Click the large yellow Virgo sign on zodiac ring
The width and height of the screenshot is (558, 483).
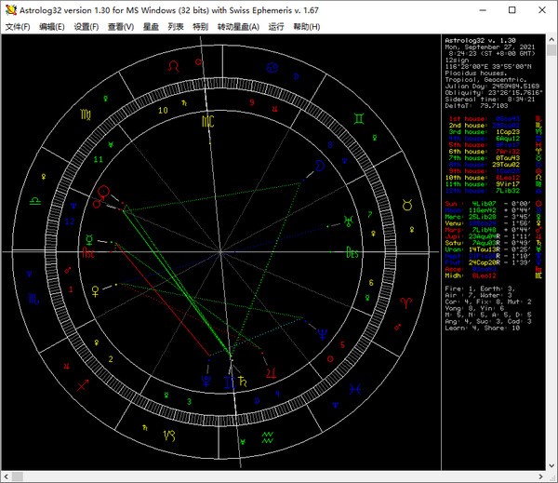(86, 114)
